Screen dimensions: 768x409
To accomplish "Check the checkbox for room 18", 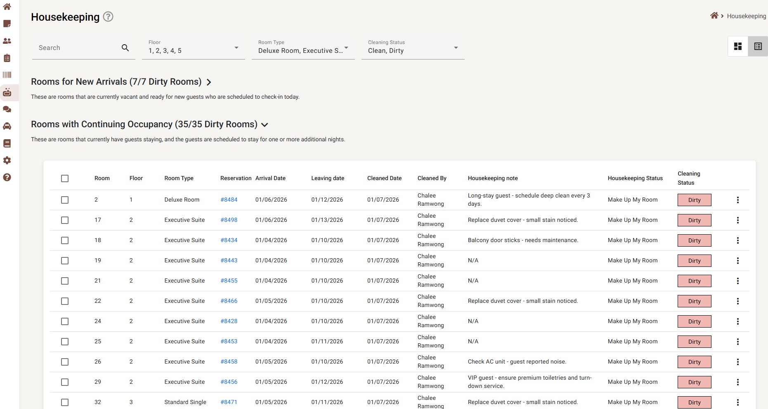I will tap(65, 240).
